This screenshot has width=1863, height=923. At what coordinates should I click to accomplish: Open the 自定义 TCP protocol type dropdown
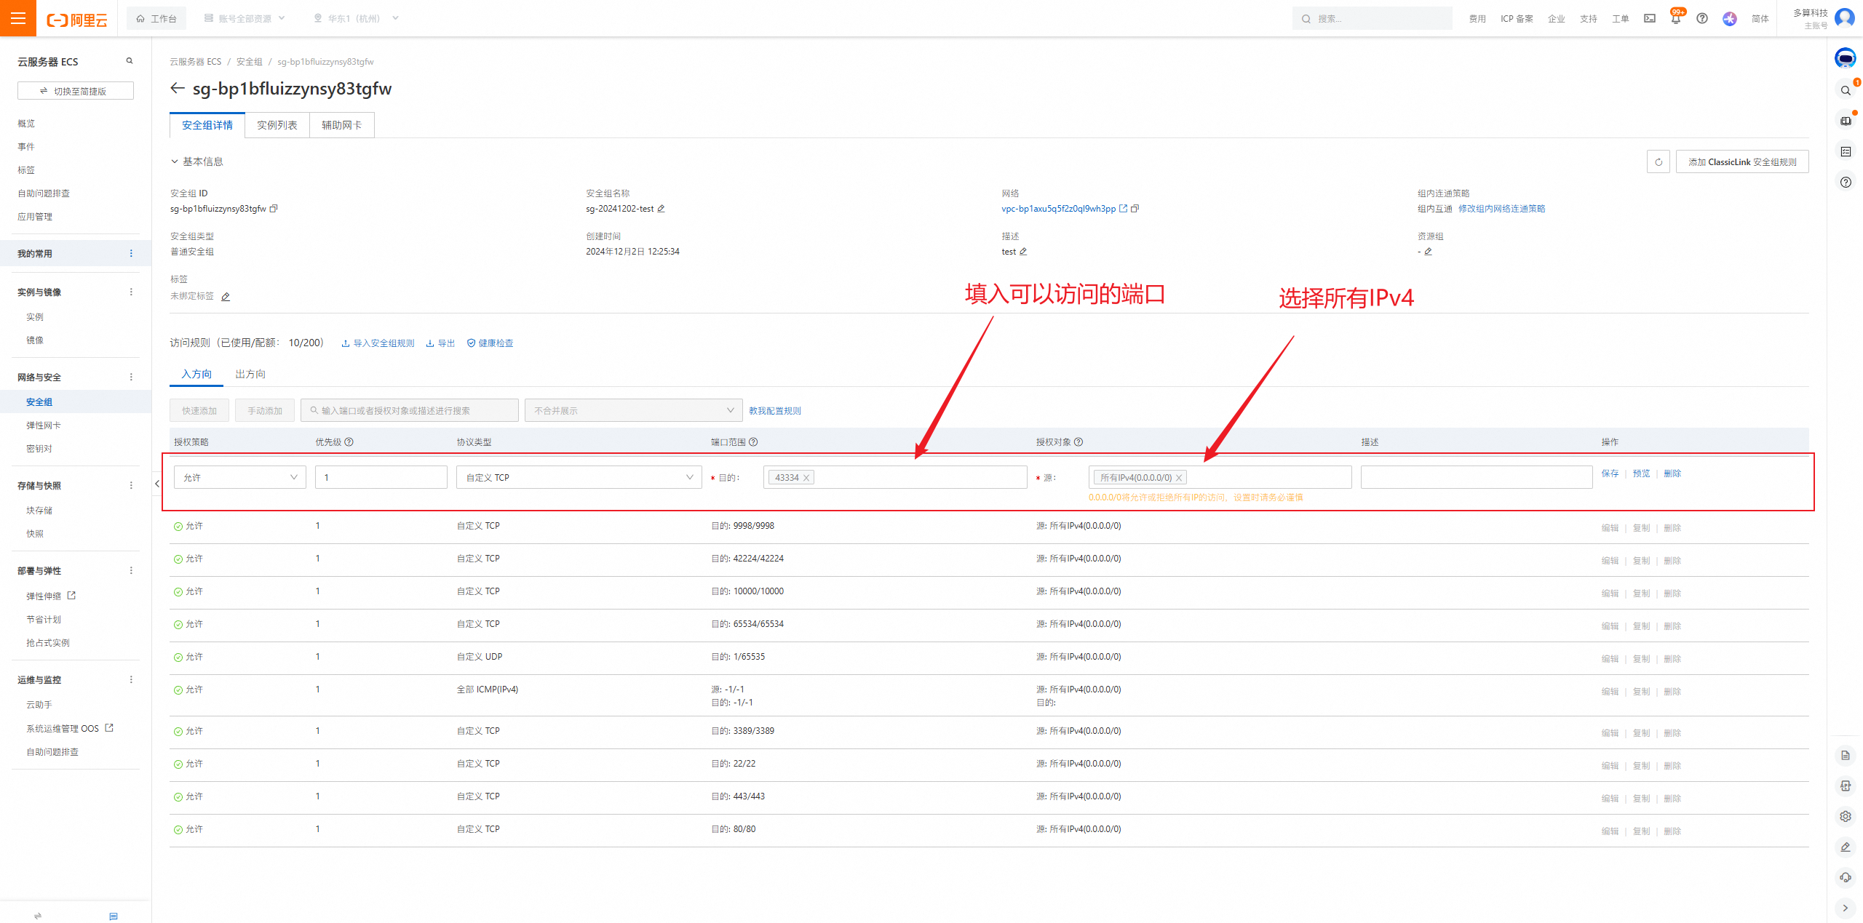pyautogui.click(x=579, y=477)
